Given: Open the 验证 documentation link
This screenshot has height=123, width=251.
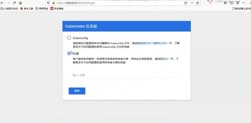Looking at the screenshot, I should click(x=165, y=59).
